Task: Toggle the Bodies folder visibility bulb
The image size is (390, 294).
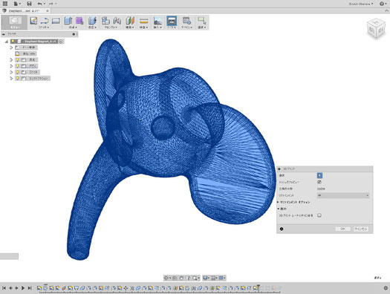Action: click(17, 66)
